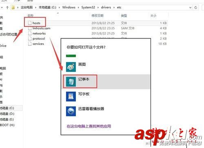Screen dimensions: 204x148
Task: Open drive (E:) in navigation pane
Action: [x=7, y=119]
